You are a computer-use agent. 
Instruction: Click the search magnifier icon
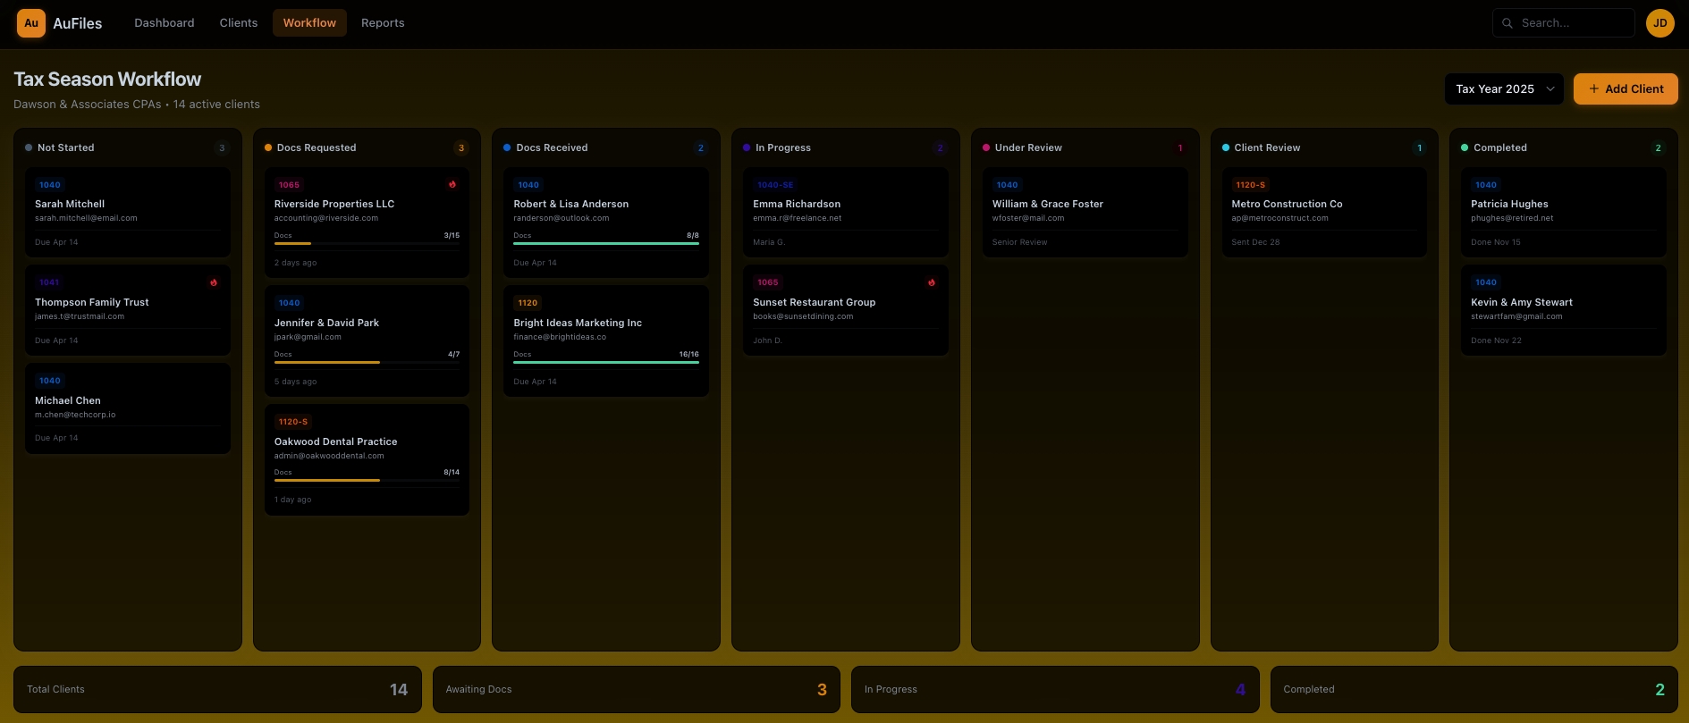1507,23
